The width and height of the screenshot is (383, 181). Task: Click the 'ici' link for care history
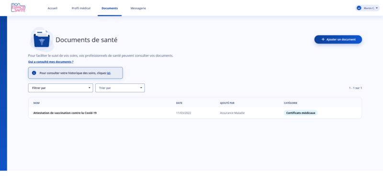click(x=109, y=73)
